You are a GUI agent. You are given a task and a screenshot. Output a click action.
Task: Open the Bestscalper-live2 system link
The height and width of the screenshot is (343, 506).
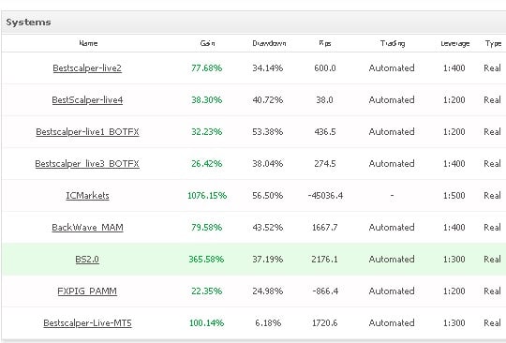(x=87, y=68)
